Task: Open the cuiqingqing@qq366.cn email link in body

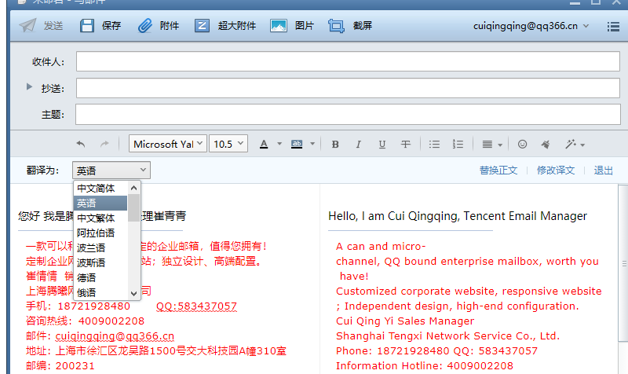Action: tap(115, 336)
